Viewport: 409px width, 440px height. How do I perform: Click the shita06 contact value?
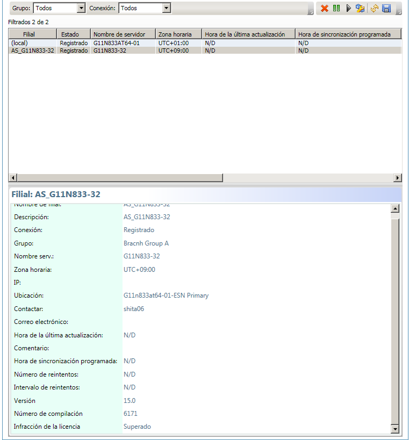click(x=134, y=309)
